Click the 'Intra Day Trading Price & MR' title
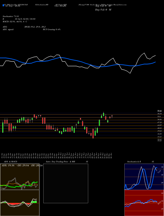164x216 pixels. 61,162
